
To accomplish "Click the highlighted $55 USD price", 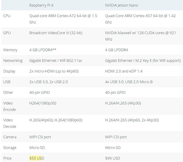I will (x=37, y=158).
